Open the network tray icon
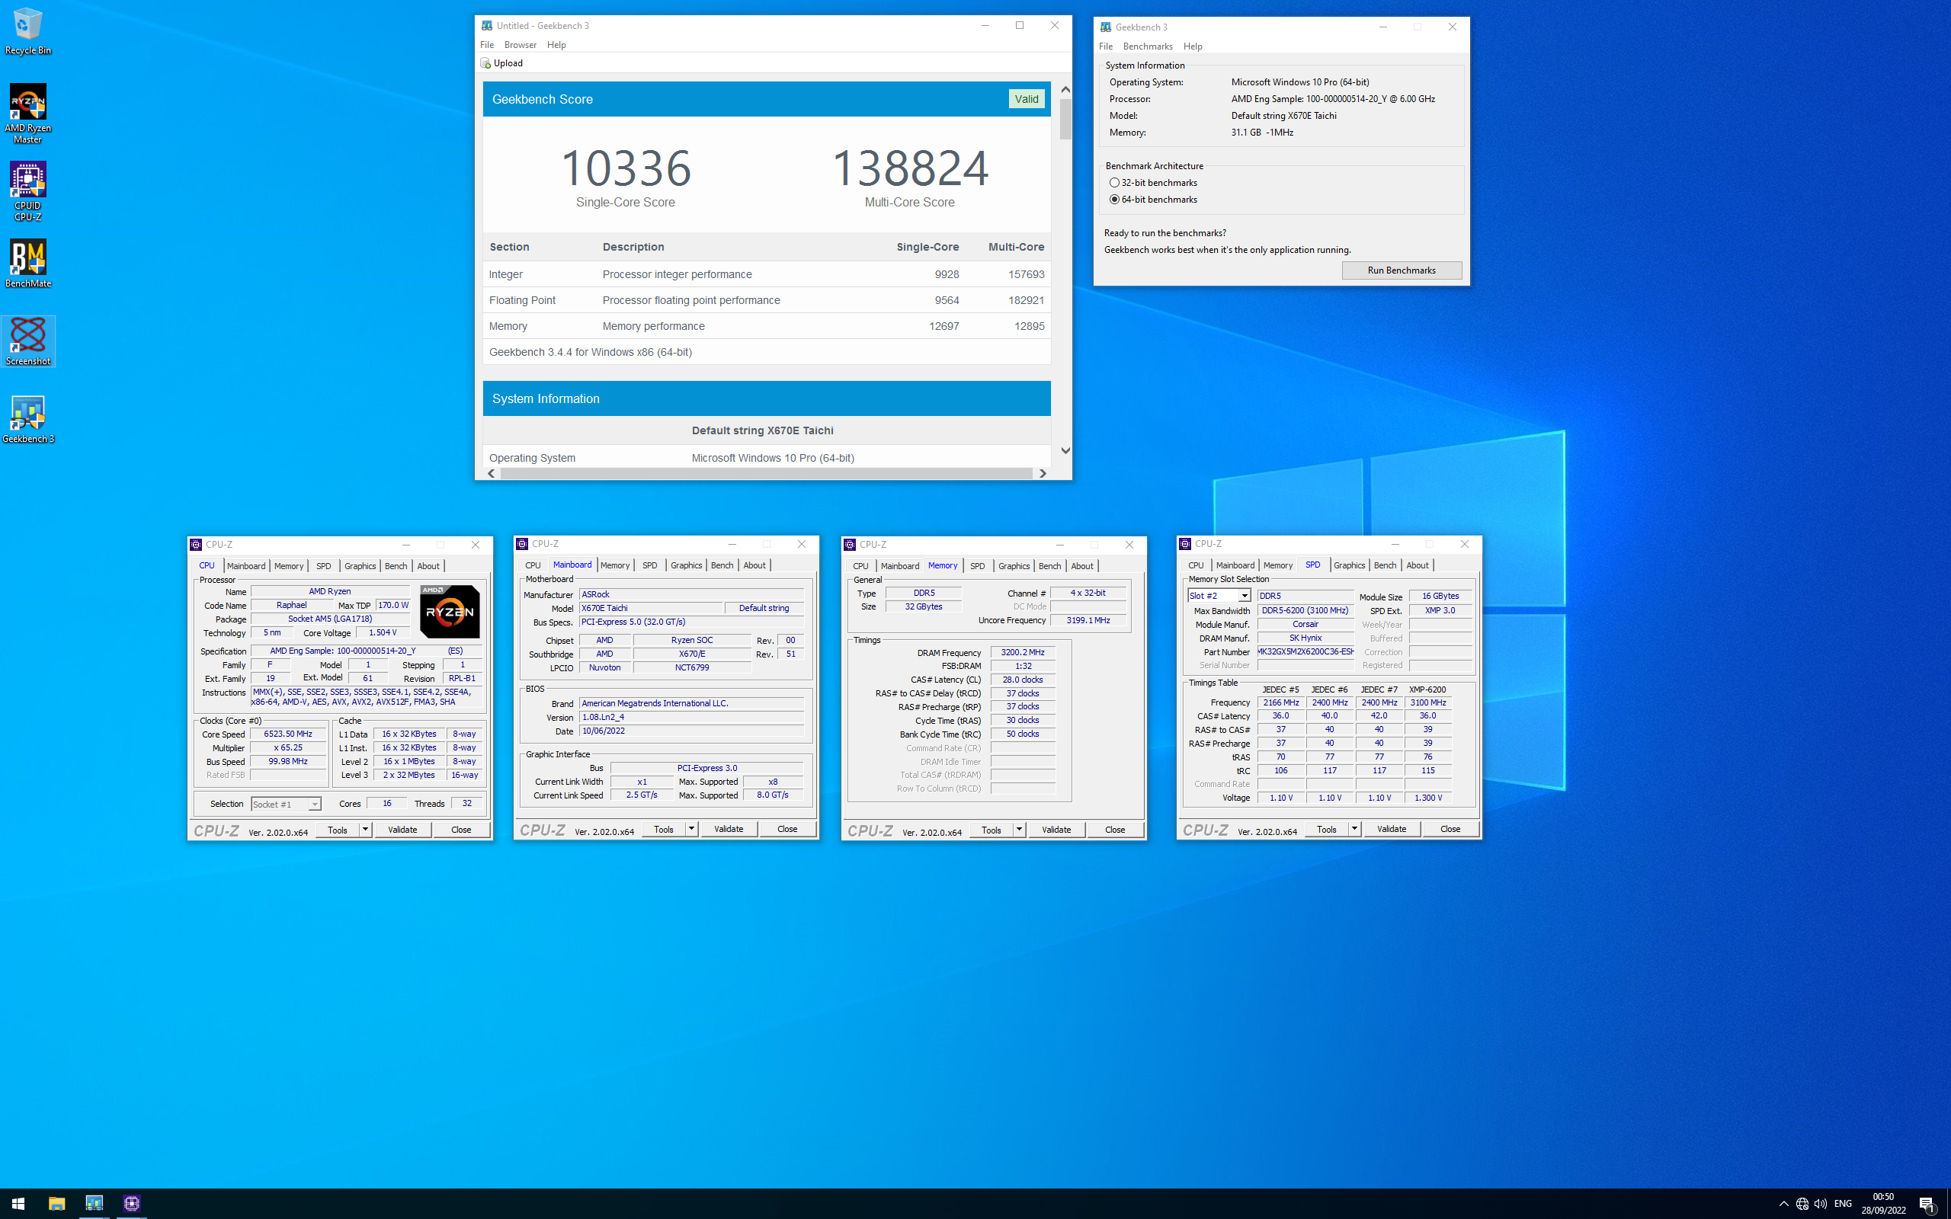 (1802, 1204)
